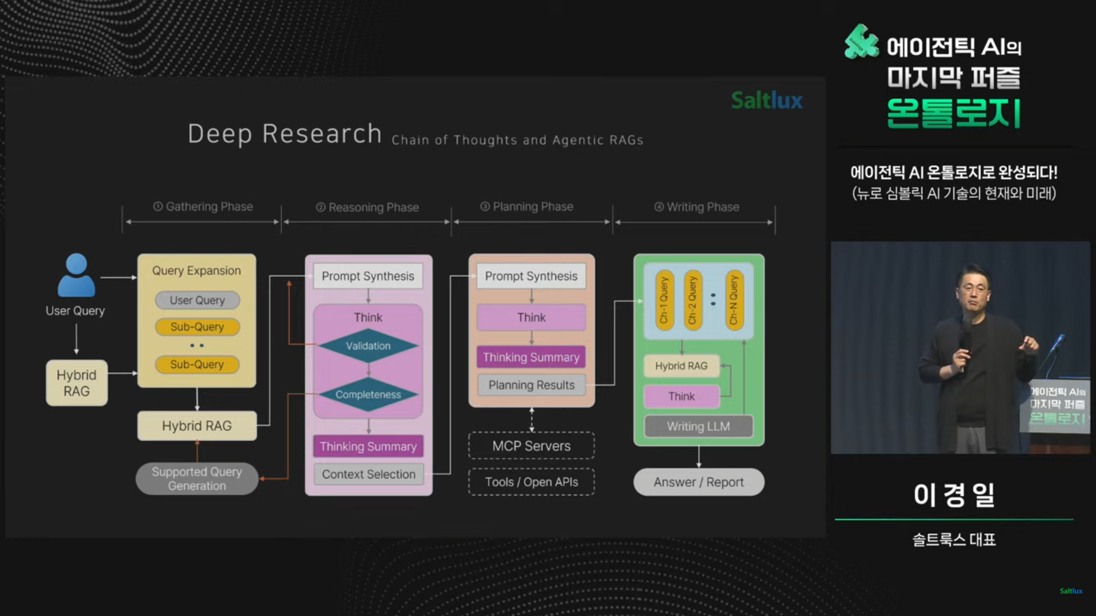
Task: Click the speaker video thumbnail
Action: point(959,347)
